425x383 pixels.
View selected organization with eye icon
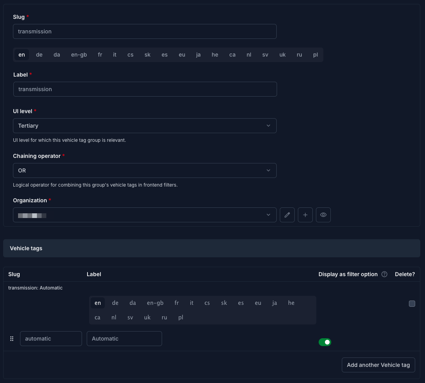pos(323,215)
